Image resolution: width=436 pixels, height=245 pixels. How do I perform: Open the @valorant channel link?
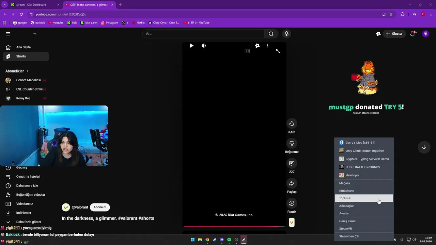click(x=80, y=207)
